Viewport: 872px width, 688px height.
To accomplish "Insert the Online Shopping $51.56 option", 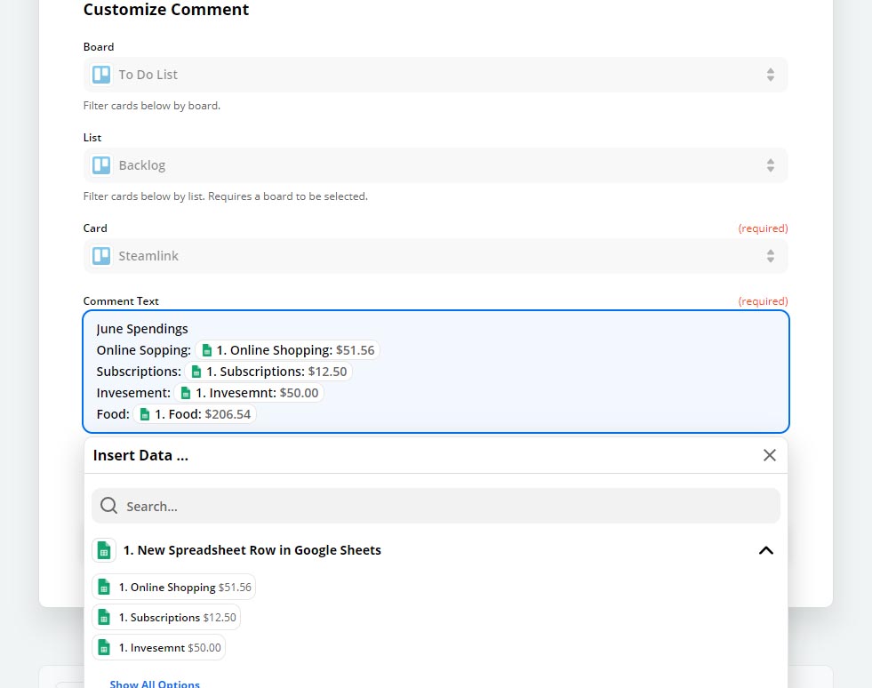I will (173, 588).
